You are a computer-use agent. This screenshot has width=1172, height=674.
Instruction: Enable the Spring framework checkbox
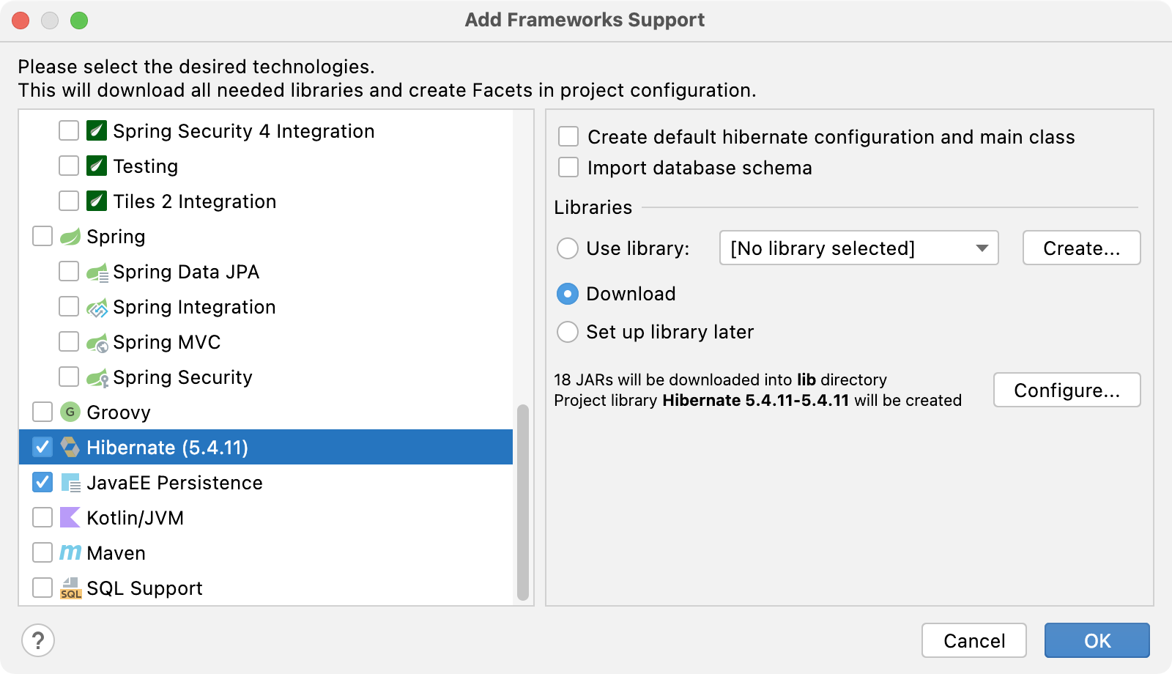coord(42,236)
